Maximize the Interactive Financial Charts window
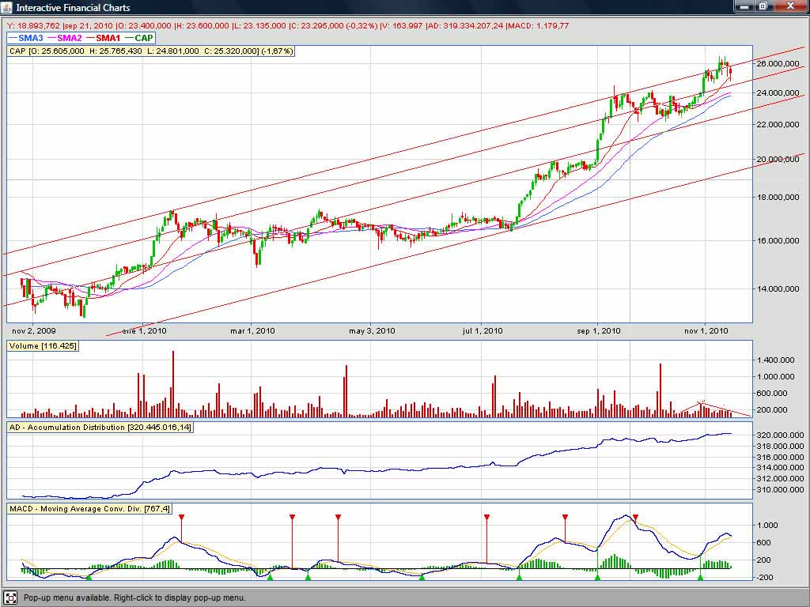This screenshot has width=810, height=607. tap(763, 6)
